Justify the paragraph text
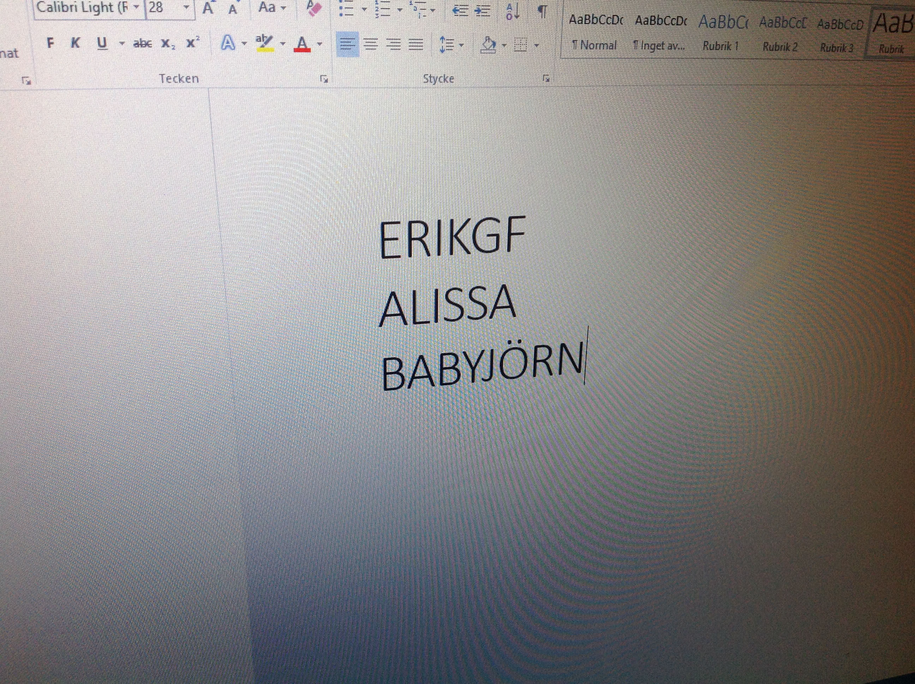This screenshot has height=684, width=915. [x=416, y=44]
